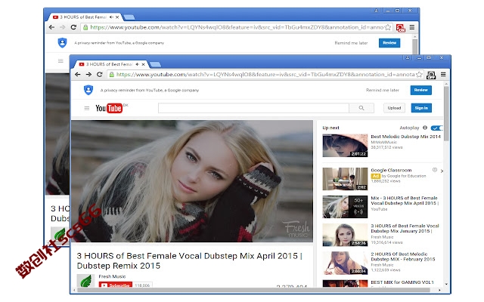Reload the page in rear browser window
The height and width of the screenshot is (302, 484).
coord(73,27)
